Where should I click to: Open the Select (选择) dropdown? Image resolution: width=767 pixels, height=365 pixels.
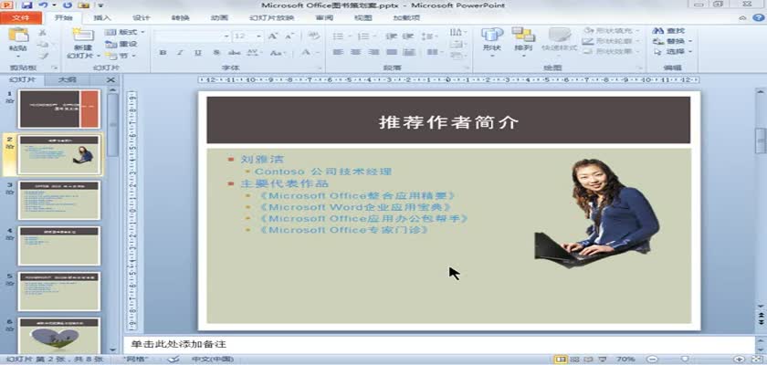(673, 52)
